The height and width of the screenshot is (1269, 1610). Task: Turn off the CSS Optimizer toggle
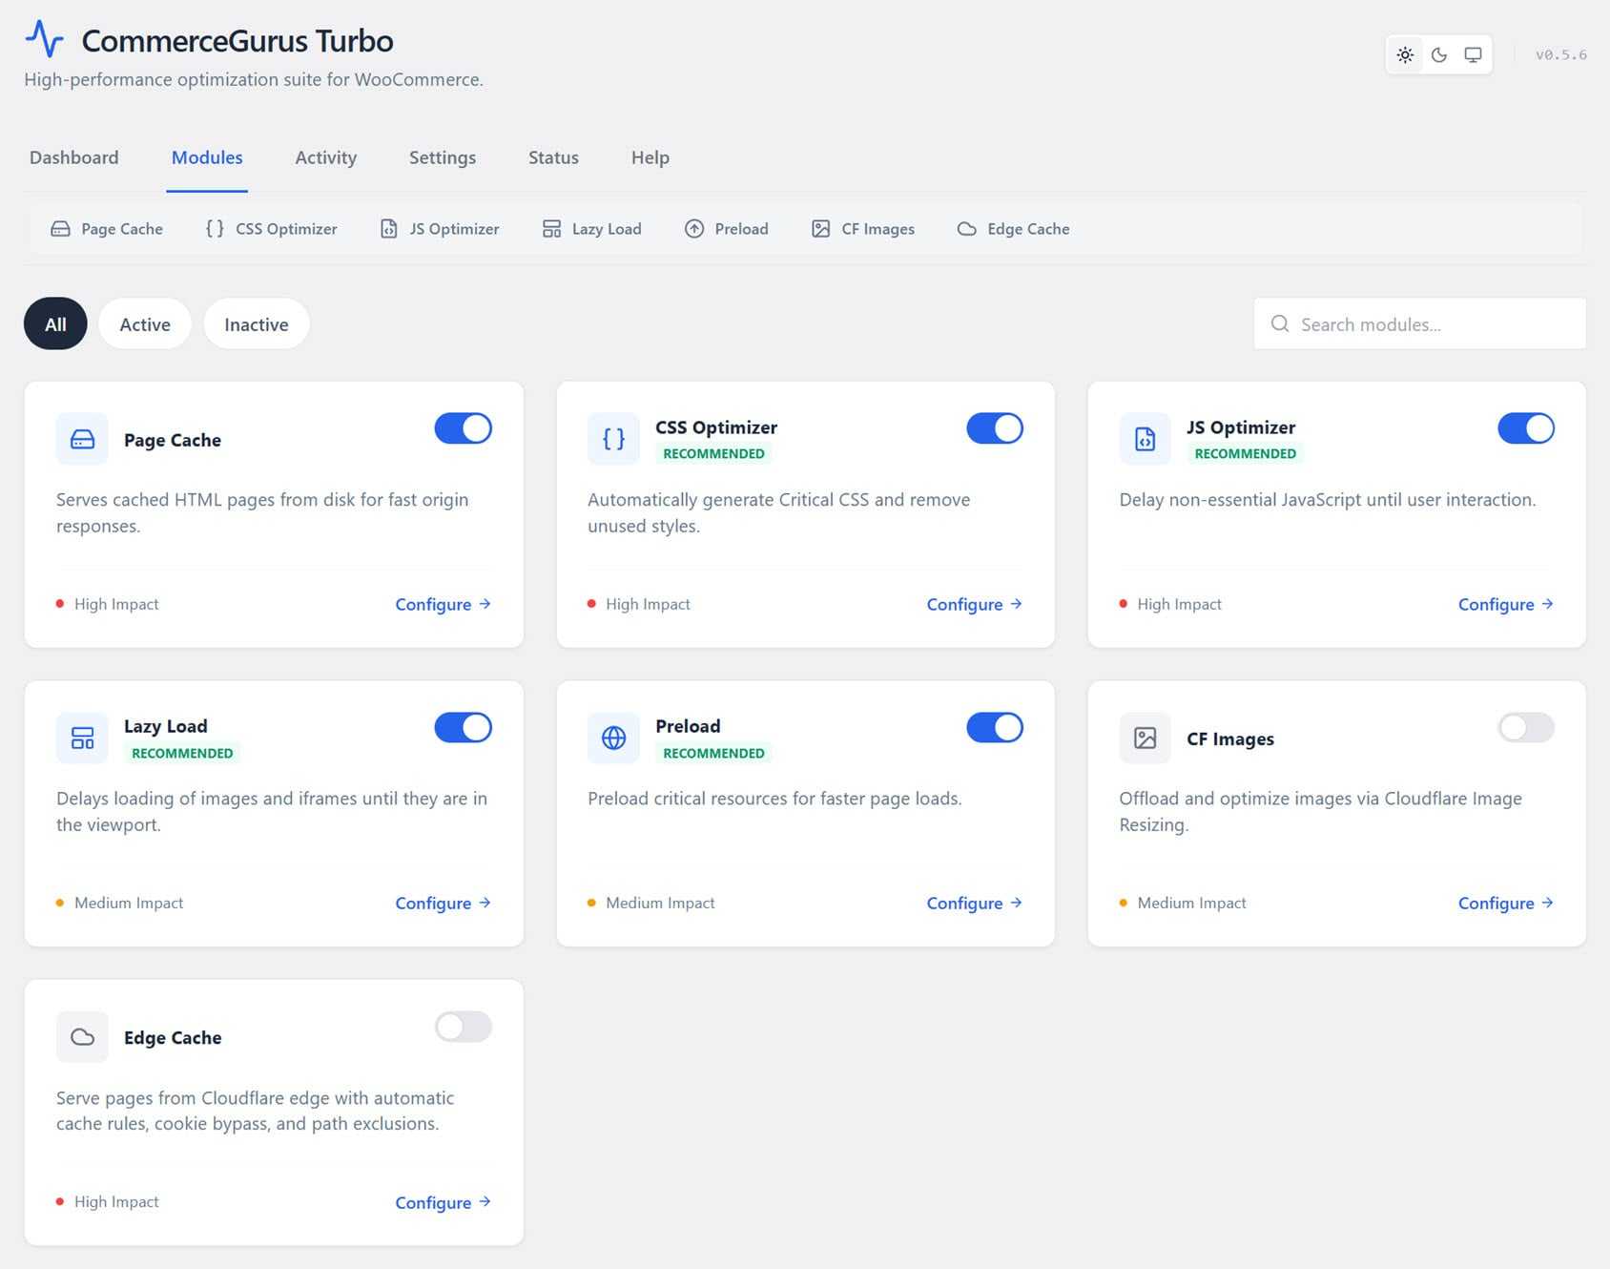coord(995,428)
